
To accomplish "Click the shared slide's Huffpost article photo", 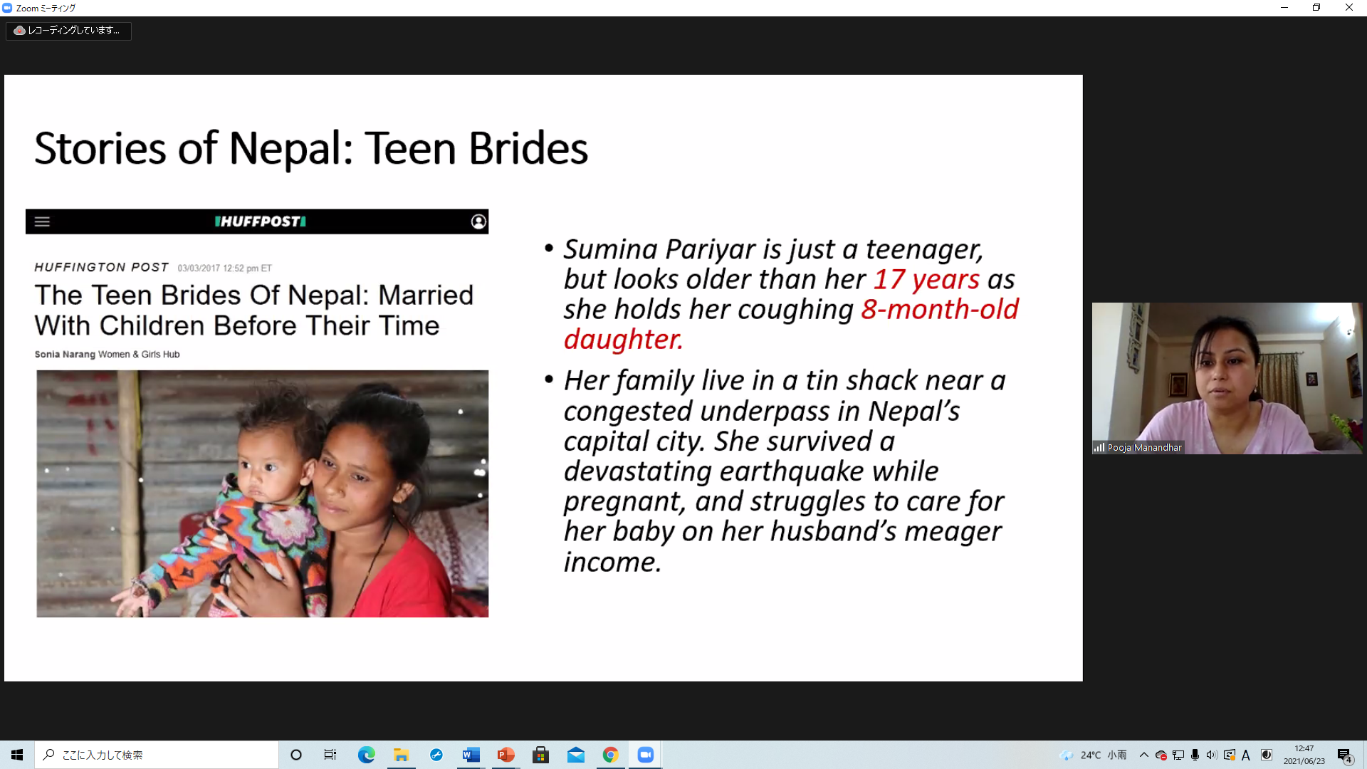I will (x=263, y=493).
